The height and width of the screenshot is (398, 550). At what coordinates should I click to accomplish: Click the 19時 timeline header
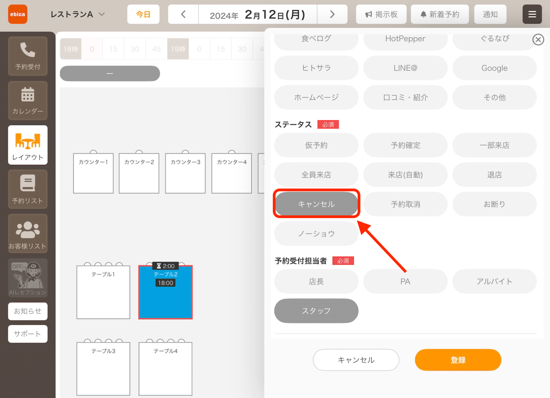(178, 49)
